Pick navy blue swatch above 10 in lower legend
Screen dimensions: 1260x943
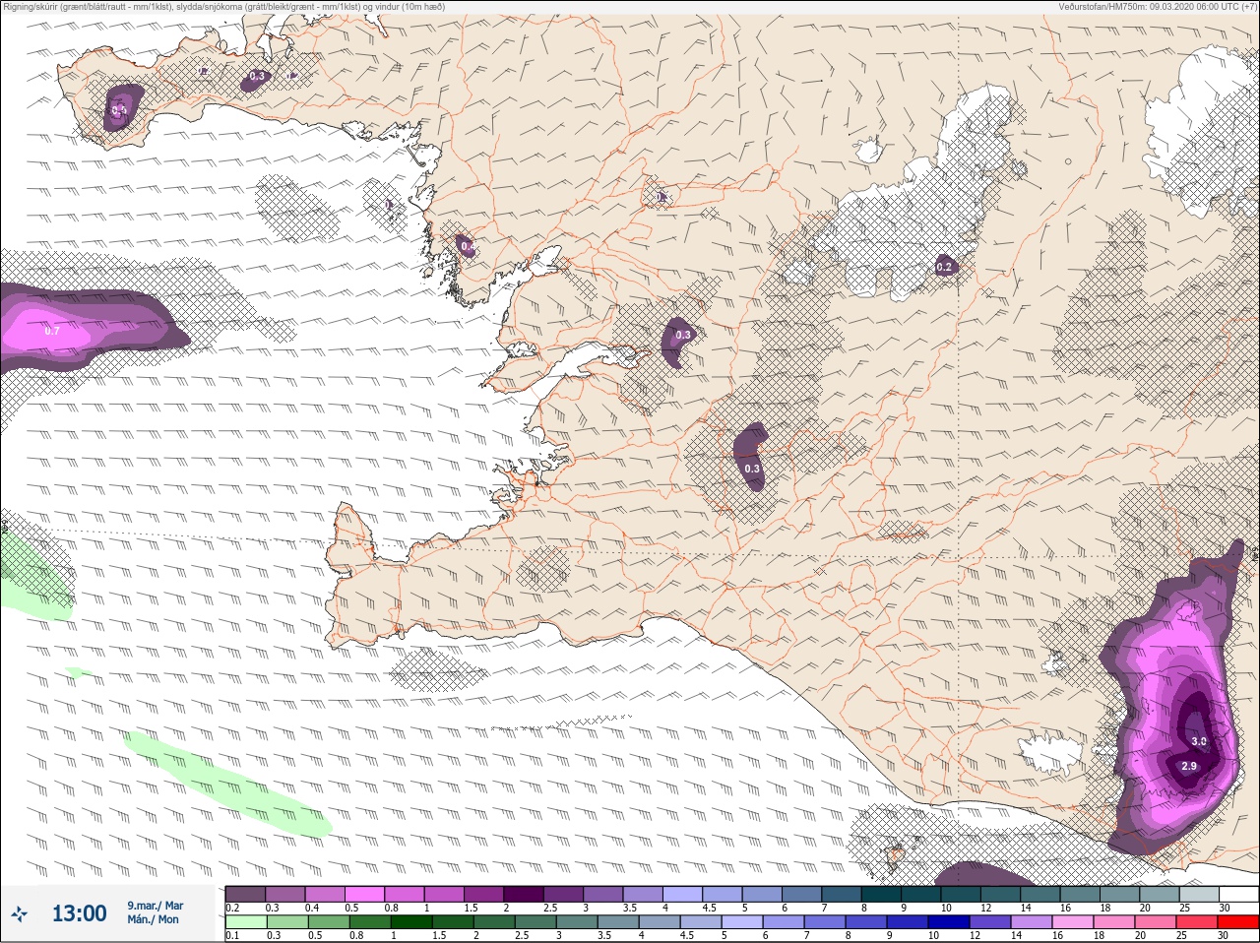pyautogui.click(x=949, y=922)
